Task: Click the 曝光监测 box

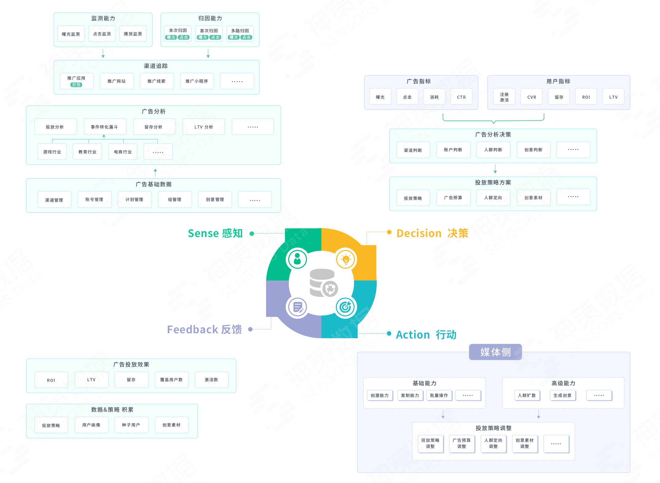Action: [71, 34]
